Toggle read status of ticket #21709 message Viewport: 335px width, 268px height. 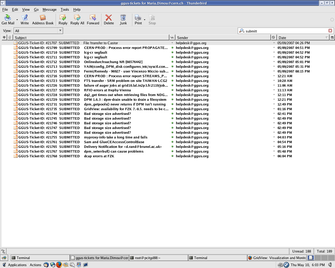[172, 48]
